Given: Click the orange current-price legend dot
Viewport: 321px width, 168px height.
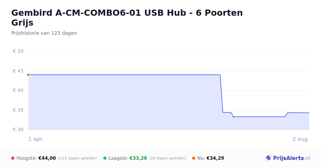Looking at the screenshot, I should pos(194,158).
